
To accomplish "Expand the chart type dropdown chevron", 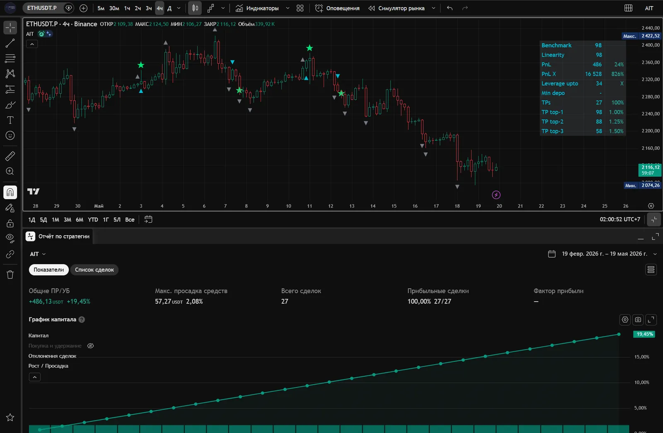I will click(223, 8).
